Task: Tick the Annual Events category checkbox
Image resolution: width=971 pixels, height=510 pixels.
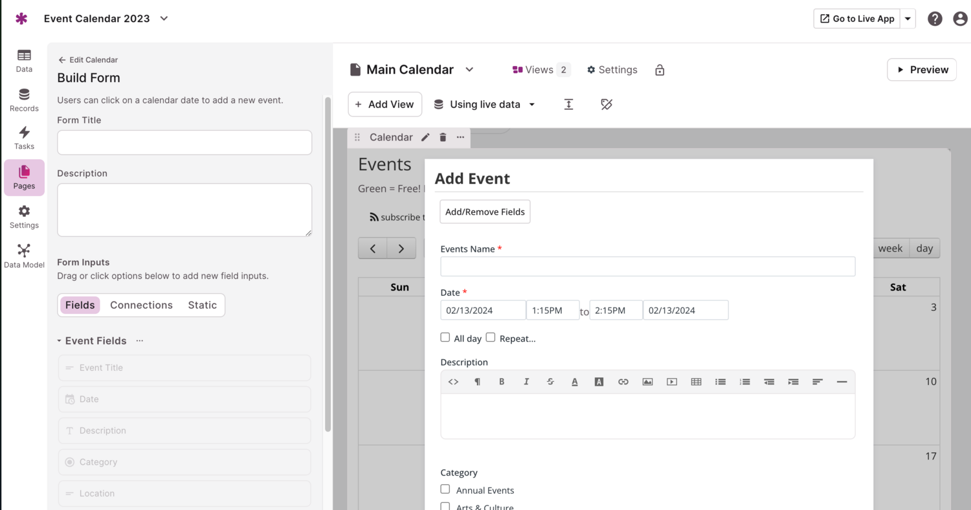Action: point(445,489)
